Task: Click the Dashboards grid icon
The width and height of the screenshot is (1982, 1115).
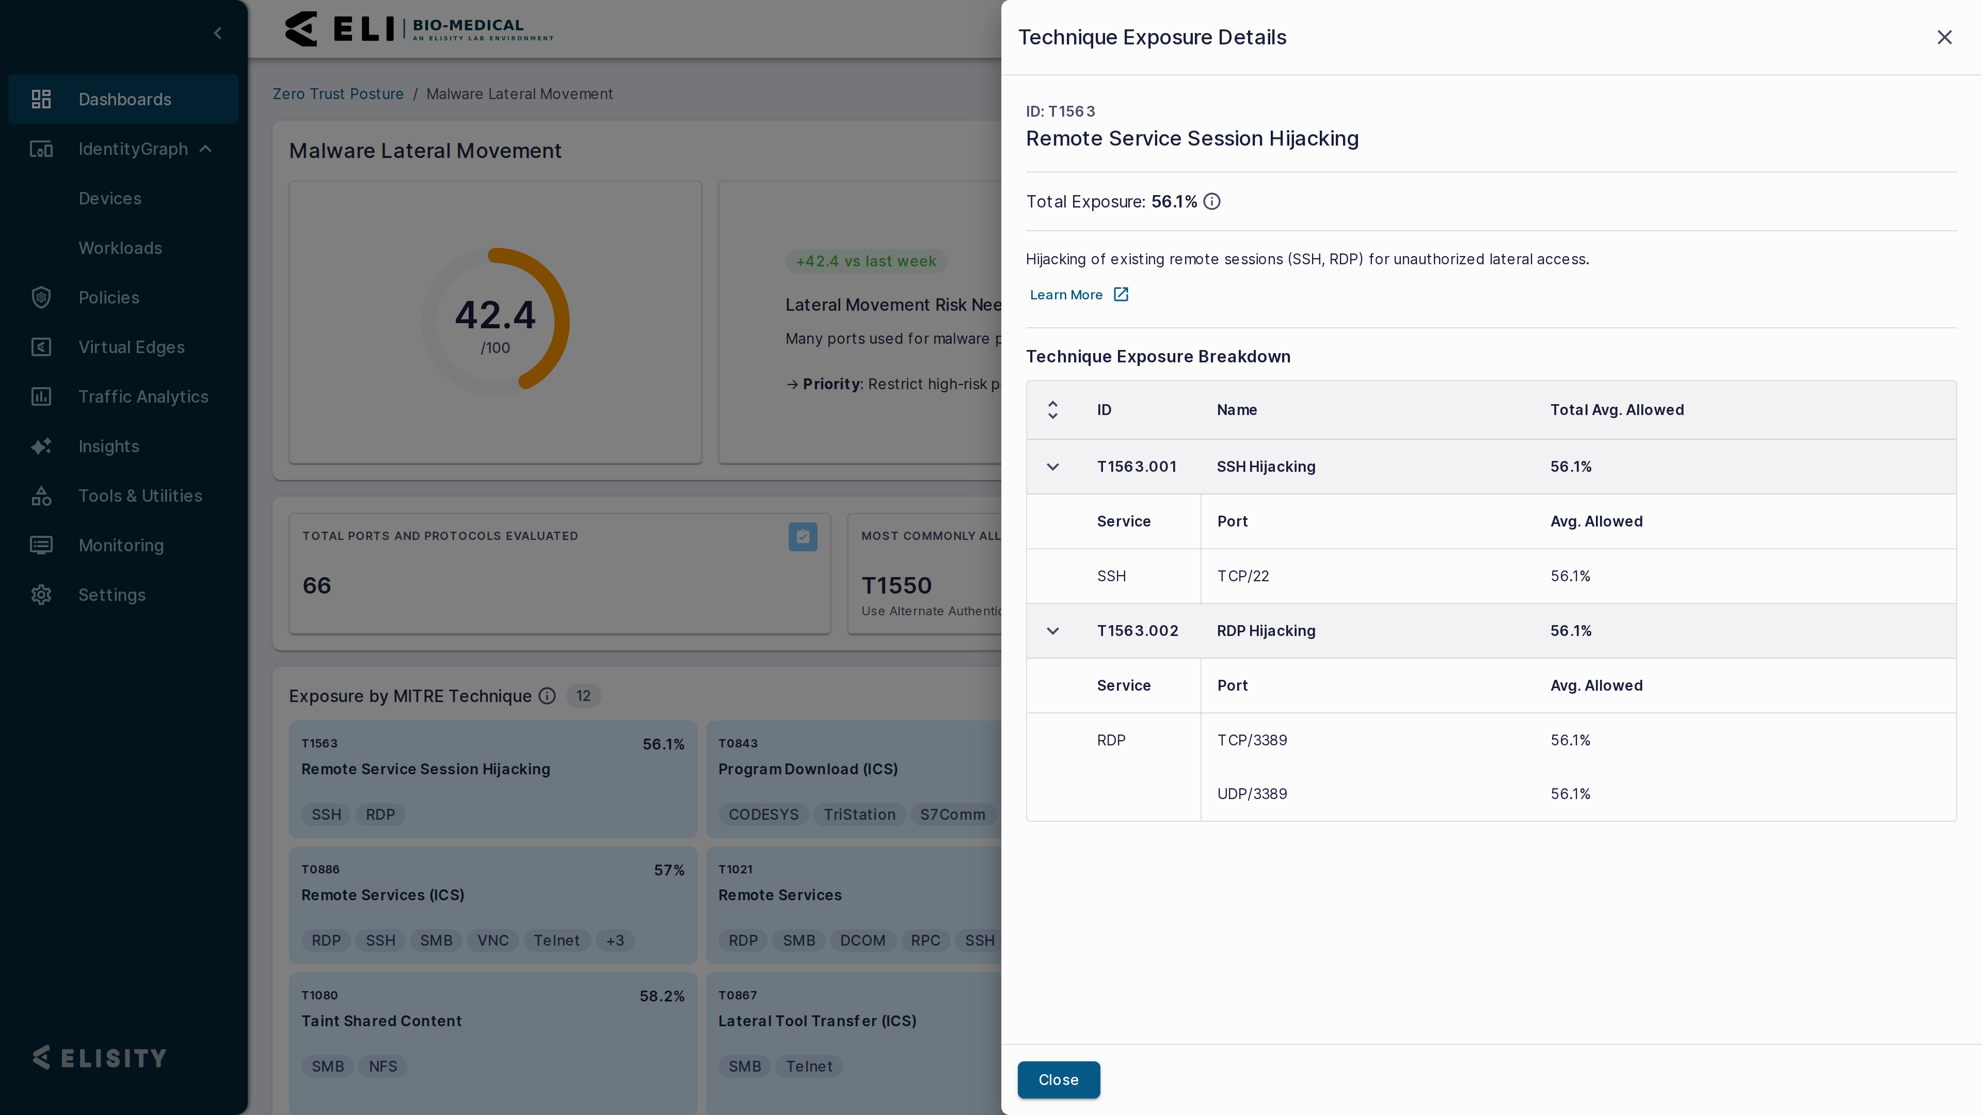Action: click(41, 99)
